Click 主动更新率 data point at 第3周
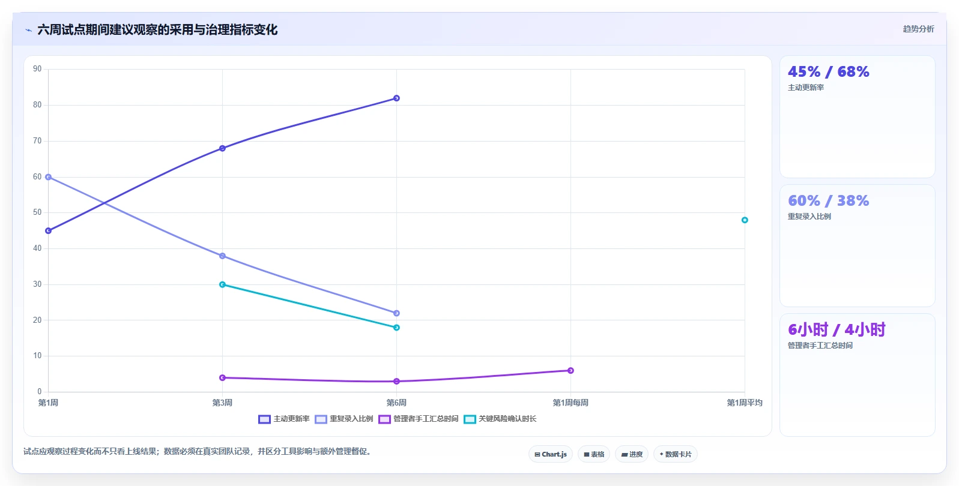Image resolution: width=959 pixels, height=486 pixels. click(222, 148)
